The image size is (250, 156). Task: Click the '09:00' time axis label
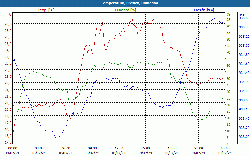(92, 148)
